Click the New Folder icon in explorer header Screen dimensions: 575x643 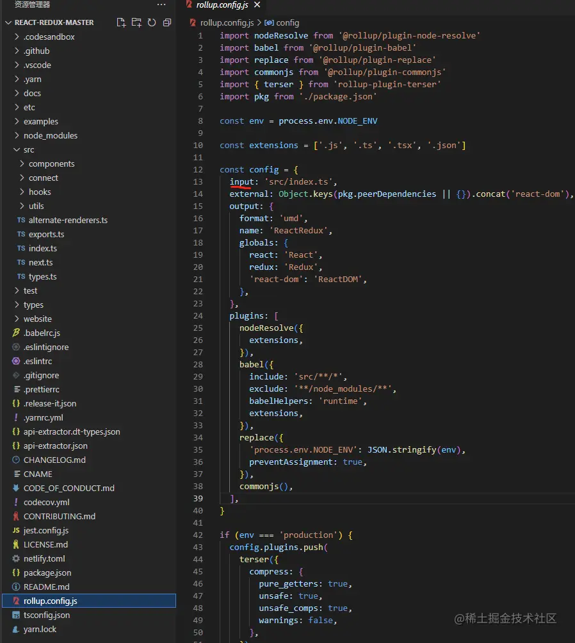pyautogui.click(x=136, y=22)
